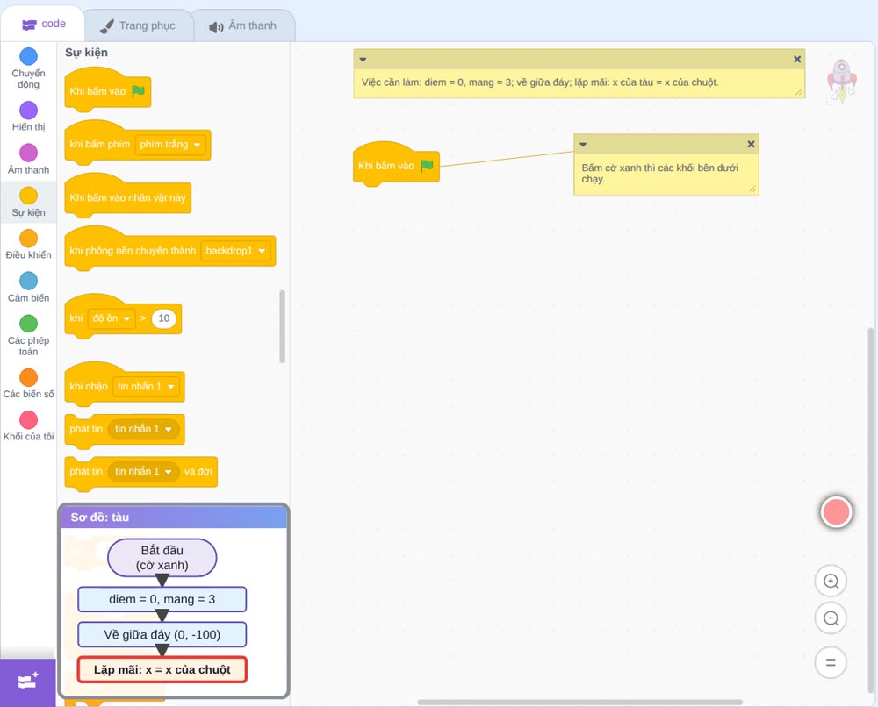Image resolution: width=878 pixels, height=707 pixels.
Task: Select the 'Khi bấm vào nhân vật này' block
Action: tap(127, 197)
